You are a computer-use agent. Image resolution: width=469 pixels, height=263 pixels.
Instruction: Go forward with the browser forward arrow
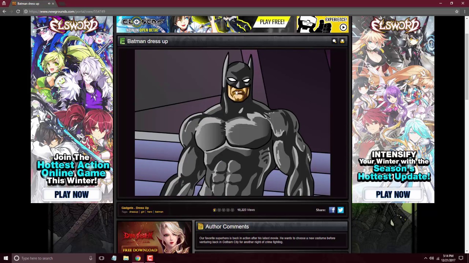[11, 11]
